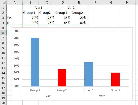Click the blue Group 1 bar under Var2
138x105 pixels.
tap(89, 74)
